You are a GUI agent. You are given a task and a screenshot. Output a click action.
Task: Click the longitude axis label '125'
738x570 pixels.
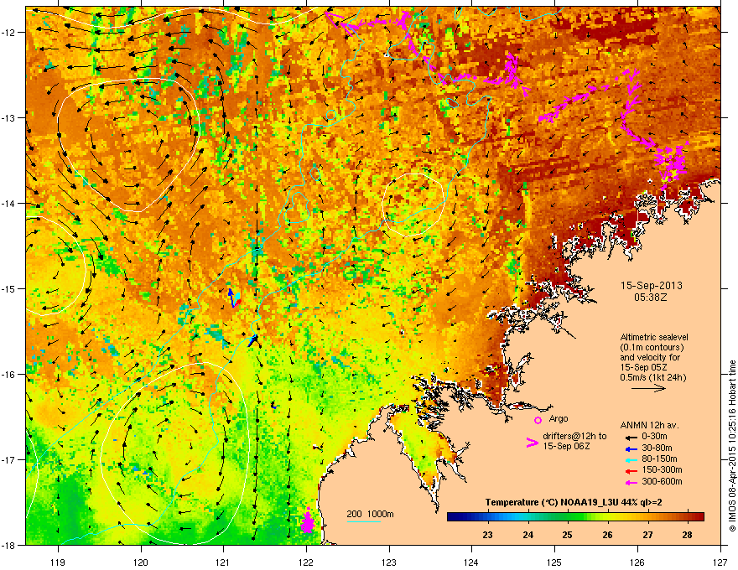pos(554,562)
